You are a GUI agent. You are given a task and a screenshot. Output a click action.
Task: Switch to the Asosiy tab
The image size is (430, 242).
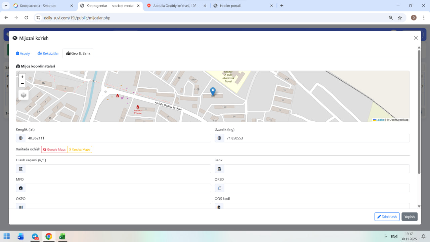click(23, 53)
